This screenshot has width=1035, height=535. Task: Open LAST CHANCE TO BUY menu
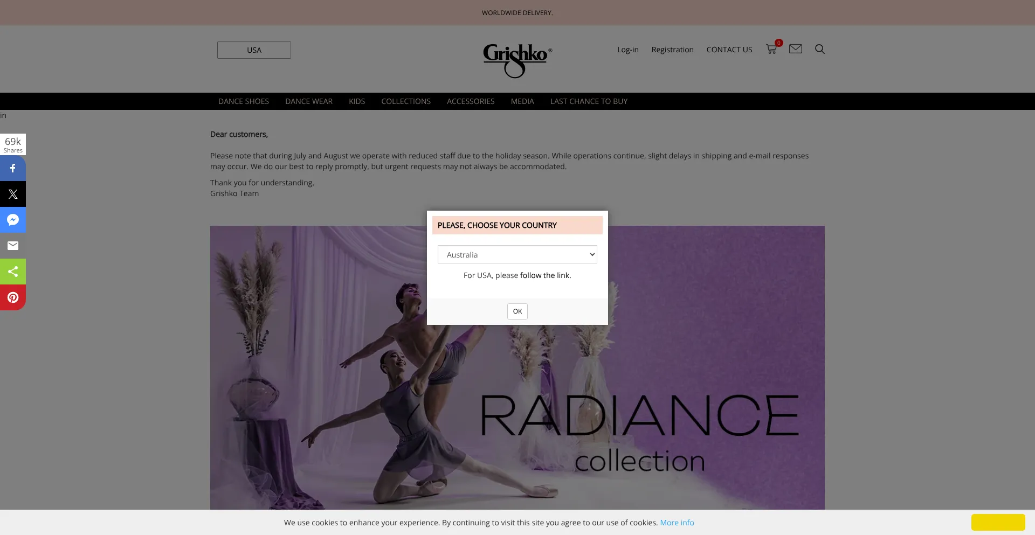[589, 101]
